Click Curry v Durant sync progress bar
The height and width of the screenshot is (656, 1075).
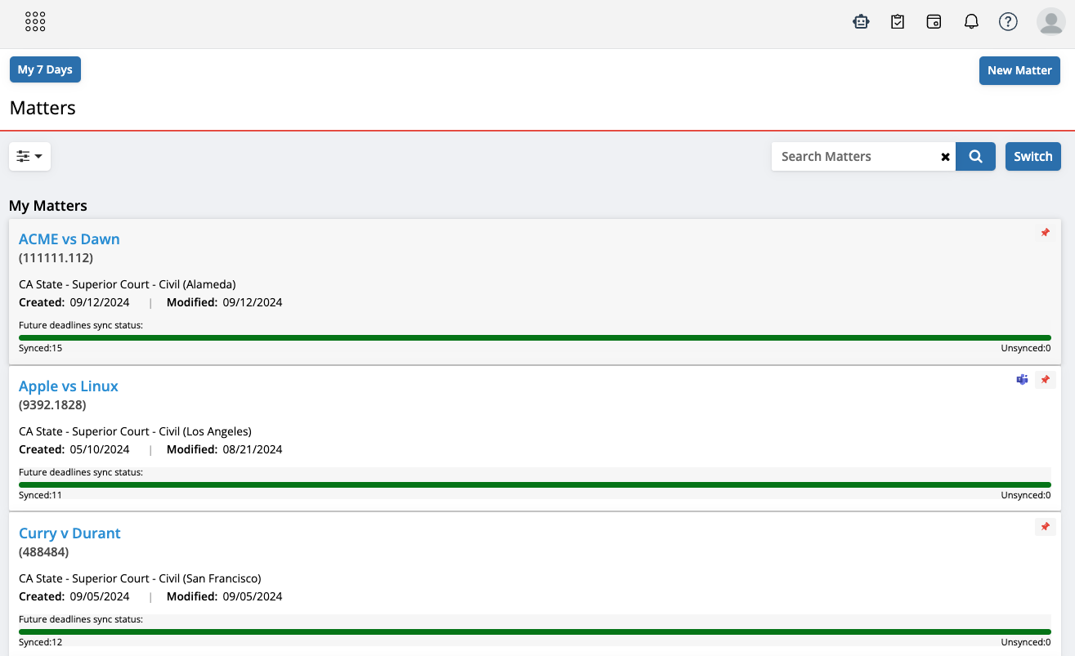[535, 631]
